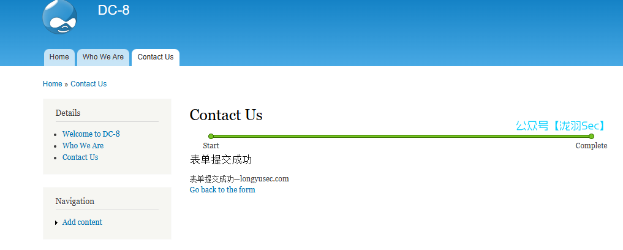Image resolution: width=623 pixels, height=250 pixels.
Task: Click the Contact Us breadcrumb link
Action: click(x=89, y=84)
